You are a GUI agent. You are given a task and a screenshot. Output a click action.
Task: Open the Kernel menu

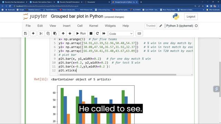[94, 26]
